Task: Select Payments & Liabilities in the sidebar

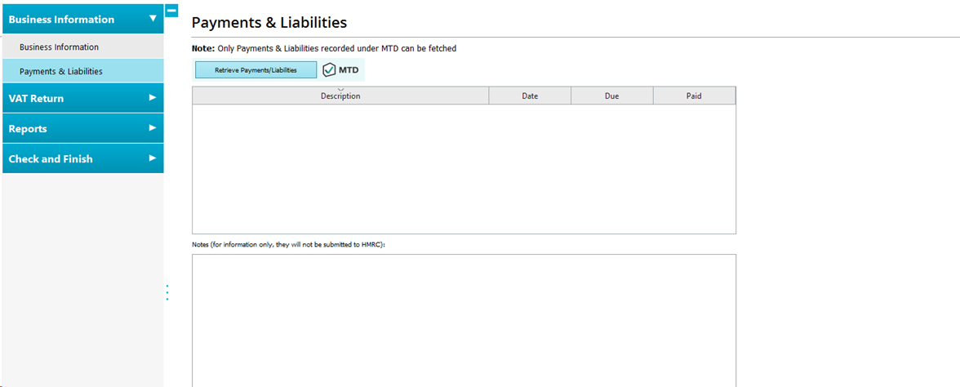Action: click(61, 72)
